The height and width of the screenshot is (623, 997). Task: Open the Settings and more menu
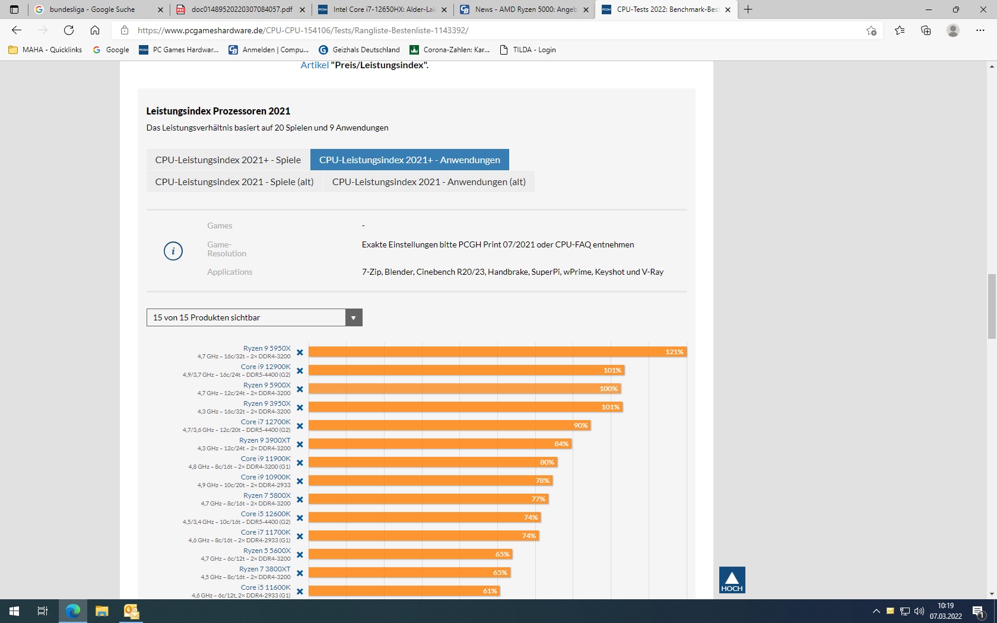click(980, 30)
